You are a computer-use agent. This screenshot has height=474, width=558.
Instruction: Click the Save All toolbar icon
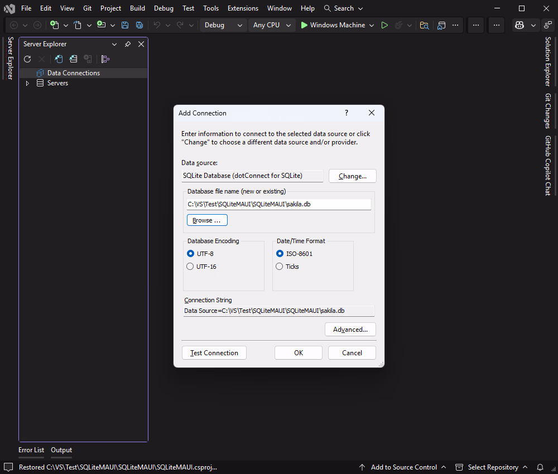(x=139, y=25)
